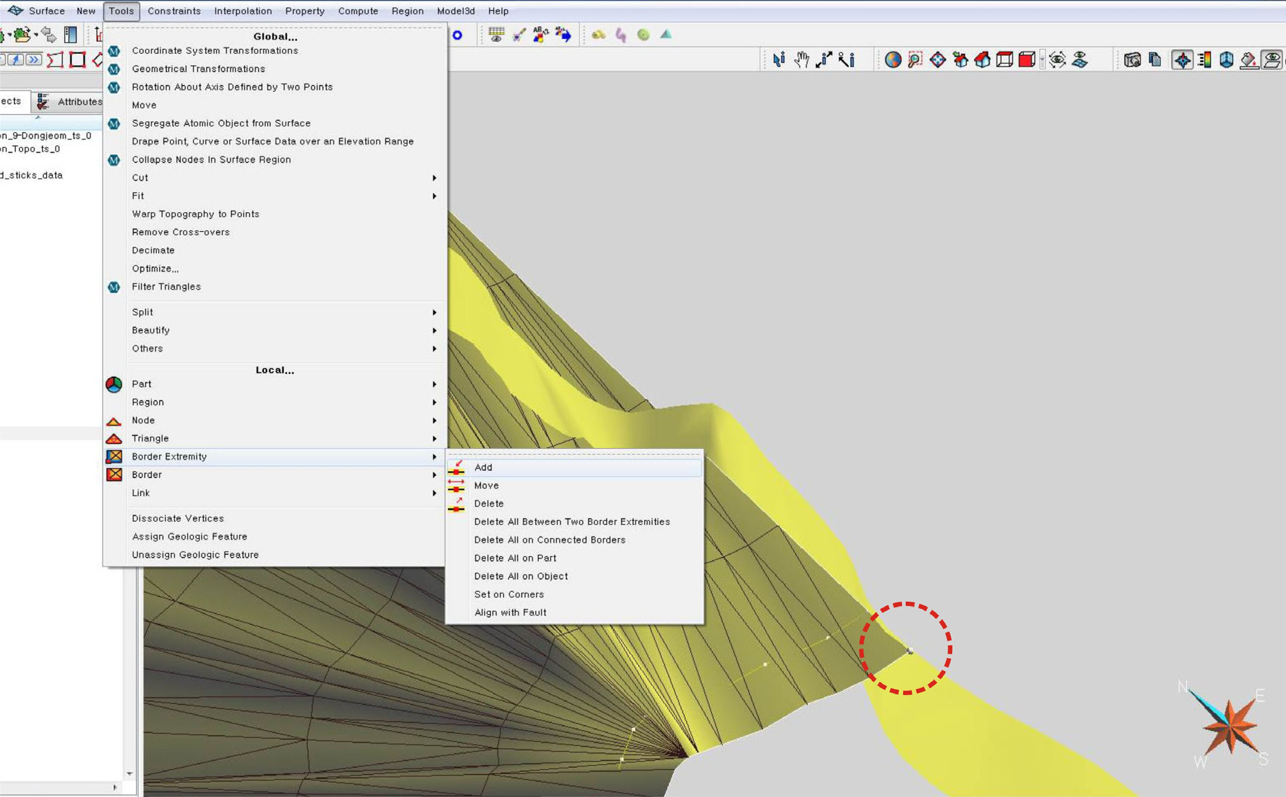This screenshot has height=797, width=1286.
Task: Select the hand pan tool
Action: 802,60
